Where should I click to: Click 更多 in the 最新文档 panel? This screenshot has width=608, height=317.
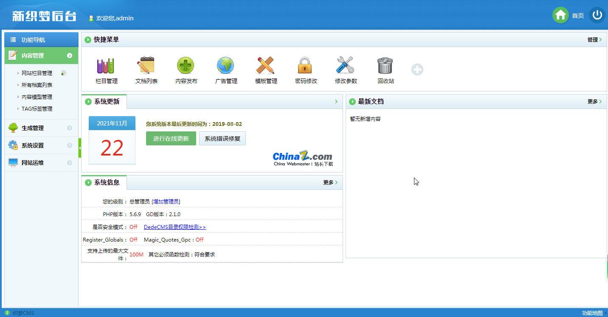point(594,101)
